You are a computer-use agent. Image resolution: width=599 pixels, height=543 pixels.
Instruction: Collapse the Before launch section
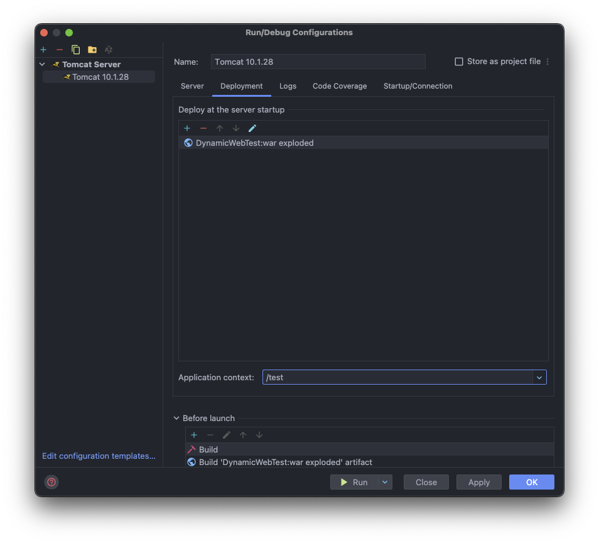176,419
